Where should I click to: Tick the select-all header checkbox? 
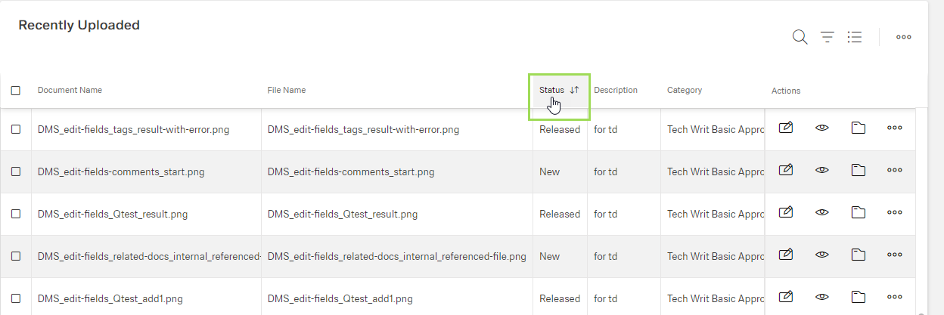16,91
